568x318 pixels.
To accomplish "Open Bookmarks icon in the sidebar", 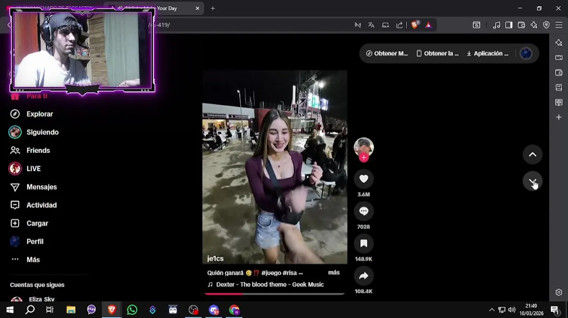I will [x=559, y=87].
